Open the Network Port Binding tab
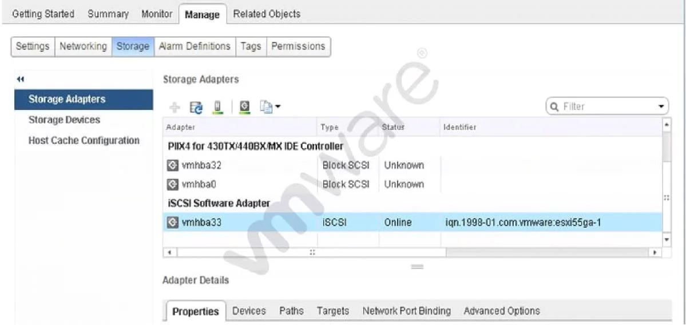The width and height of the screenshot is (686, 325). 406,311
